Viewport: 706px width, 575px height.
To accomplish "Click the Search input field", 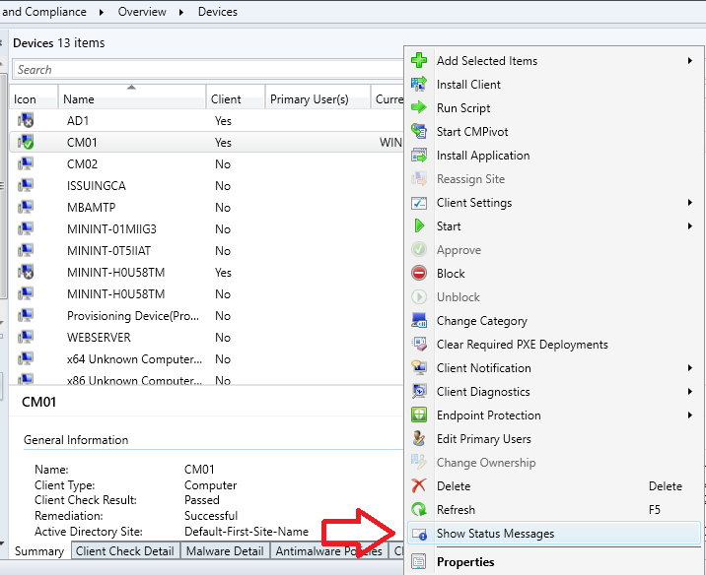I will point(208,69).
